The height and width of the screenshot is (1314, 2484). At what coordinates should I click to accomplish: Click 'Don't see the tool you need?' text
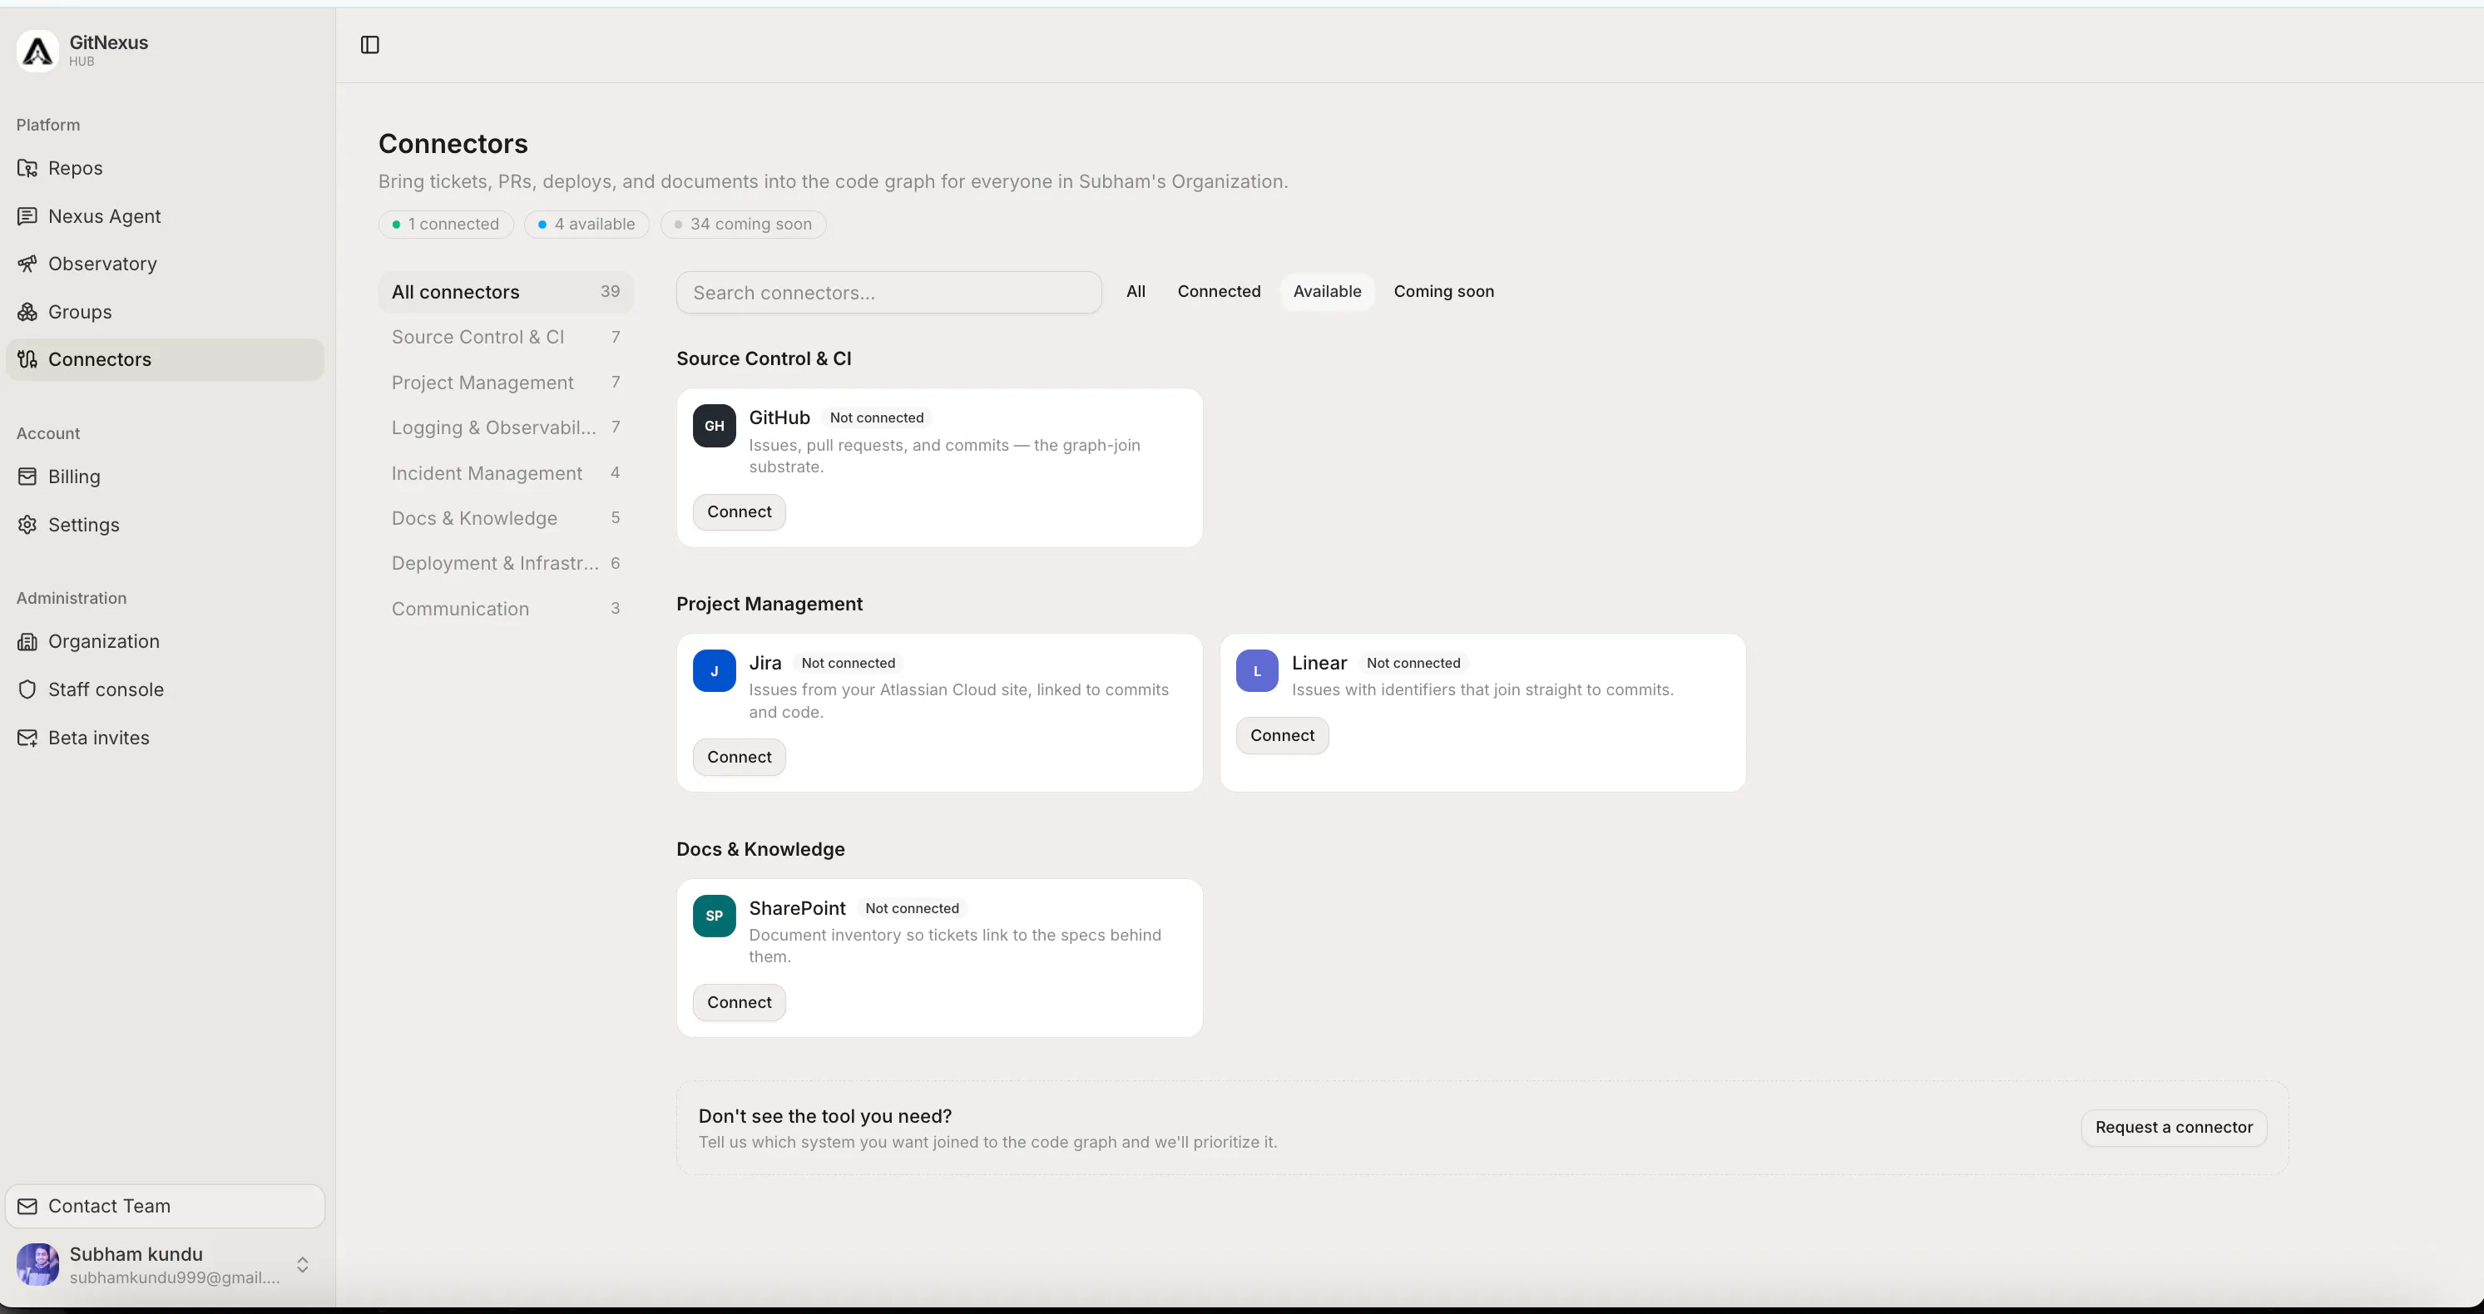(825, 1115)
